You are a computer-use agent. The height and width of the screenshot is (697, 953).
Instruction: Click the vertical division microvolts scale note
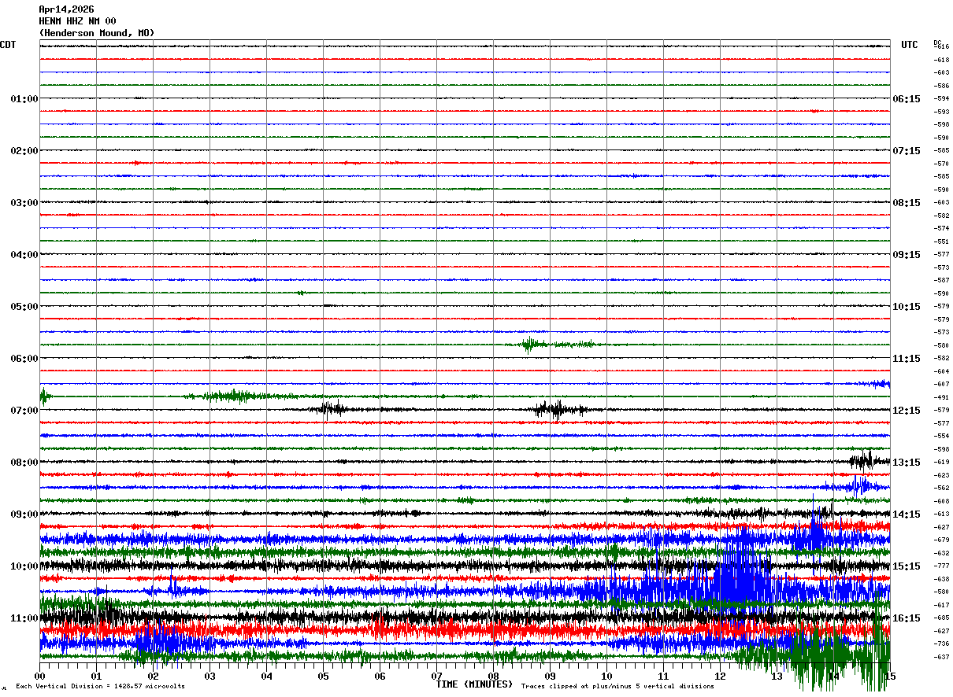[x=100, y=687]
